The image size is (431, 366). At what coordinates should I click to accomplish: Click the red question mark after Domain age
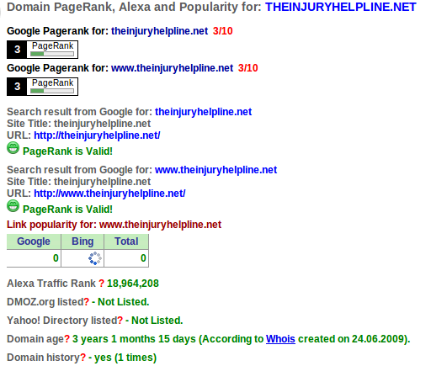[67, 339]
